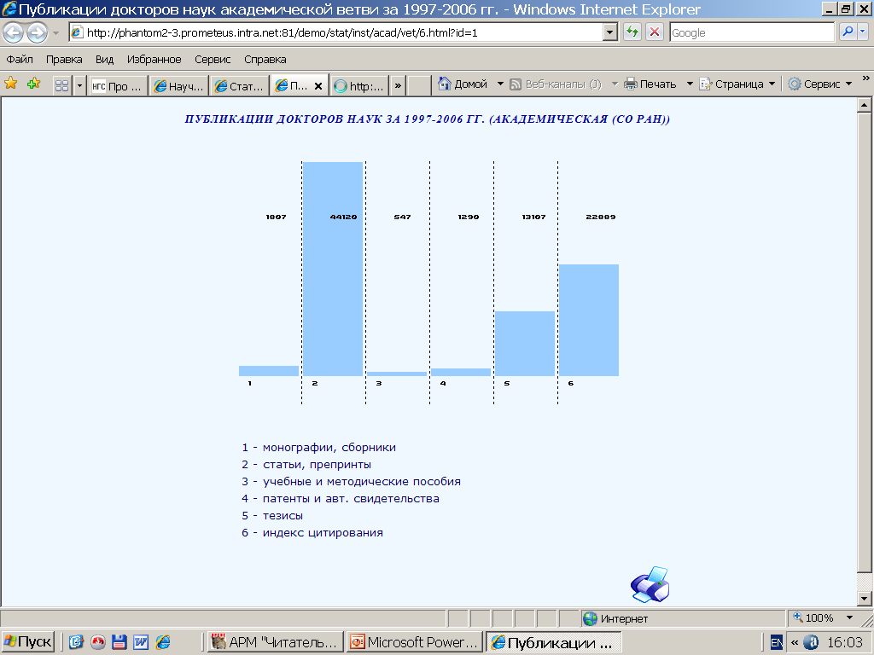Click inside the Google search field

749,32
